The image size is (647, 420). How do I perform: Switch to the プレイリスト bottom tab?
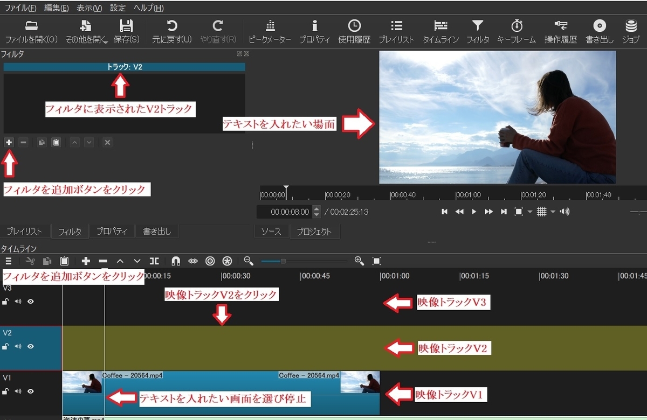(25, 232)
